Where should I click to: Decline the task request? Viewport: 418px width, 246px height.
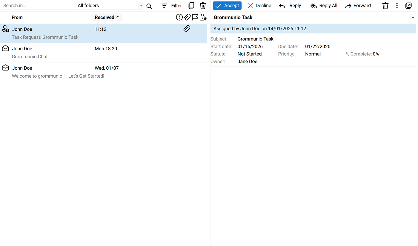(x=259, y=6)
